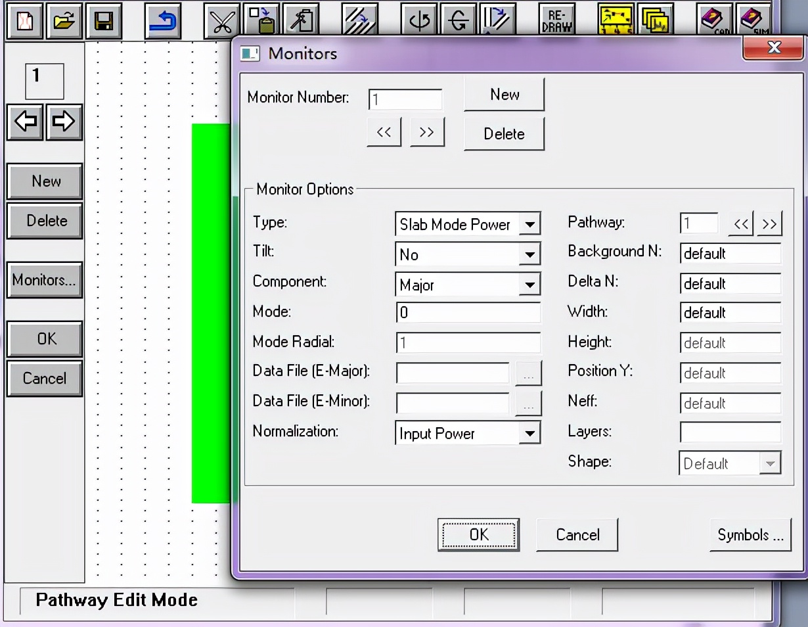Screen dimensions: 808x627
Task: Click the Mode input field
Action: pos(468,312)
